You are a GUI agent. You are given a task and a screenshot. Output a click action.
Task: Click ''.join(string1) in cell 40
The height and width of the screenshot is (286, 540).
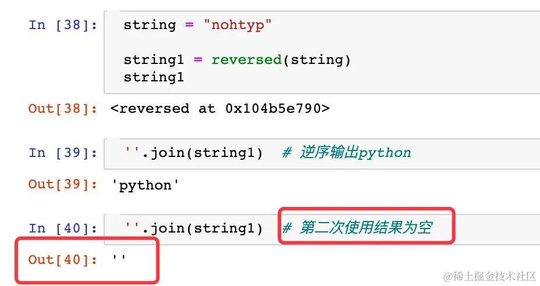(194, 228)
